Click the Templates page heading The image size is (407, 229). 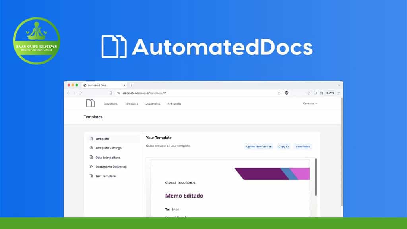coord(93,117)
